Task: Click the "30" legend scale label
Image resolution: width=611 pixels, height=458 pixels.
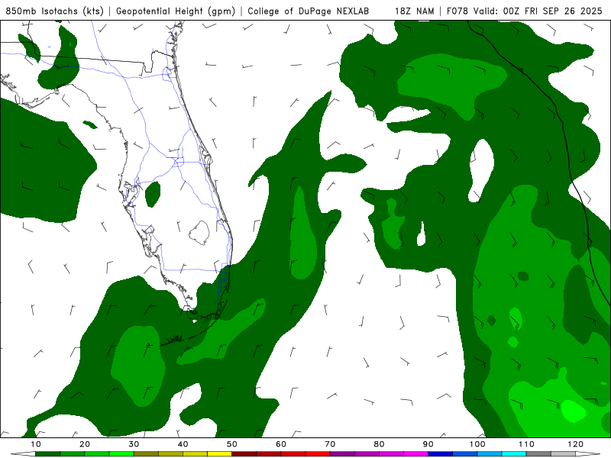Action: 134,444
